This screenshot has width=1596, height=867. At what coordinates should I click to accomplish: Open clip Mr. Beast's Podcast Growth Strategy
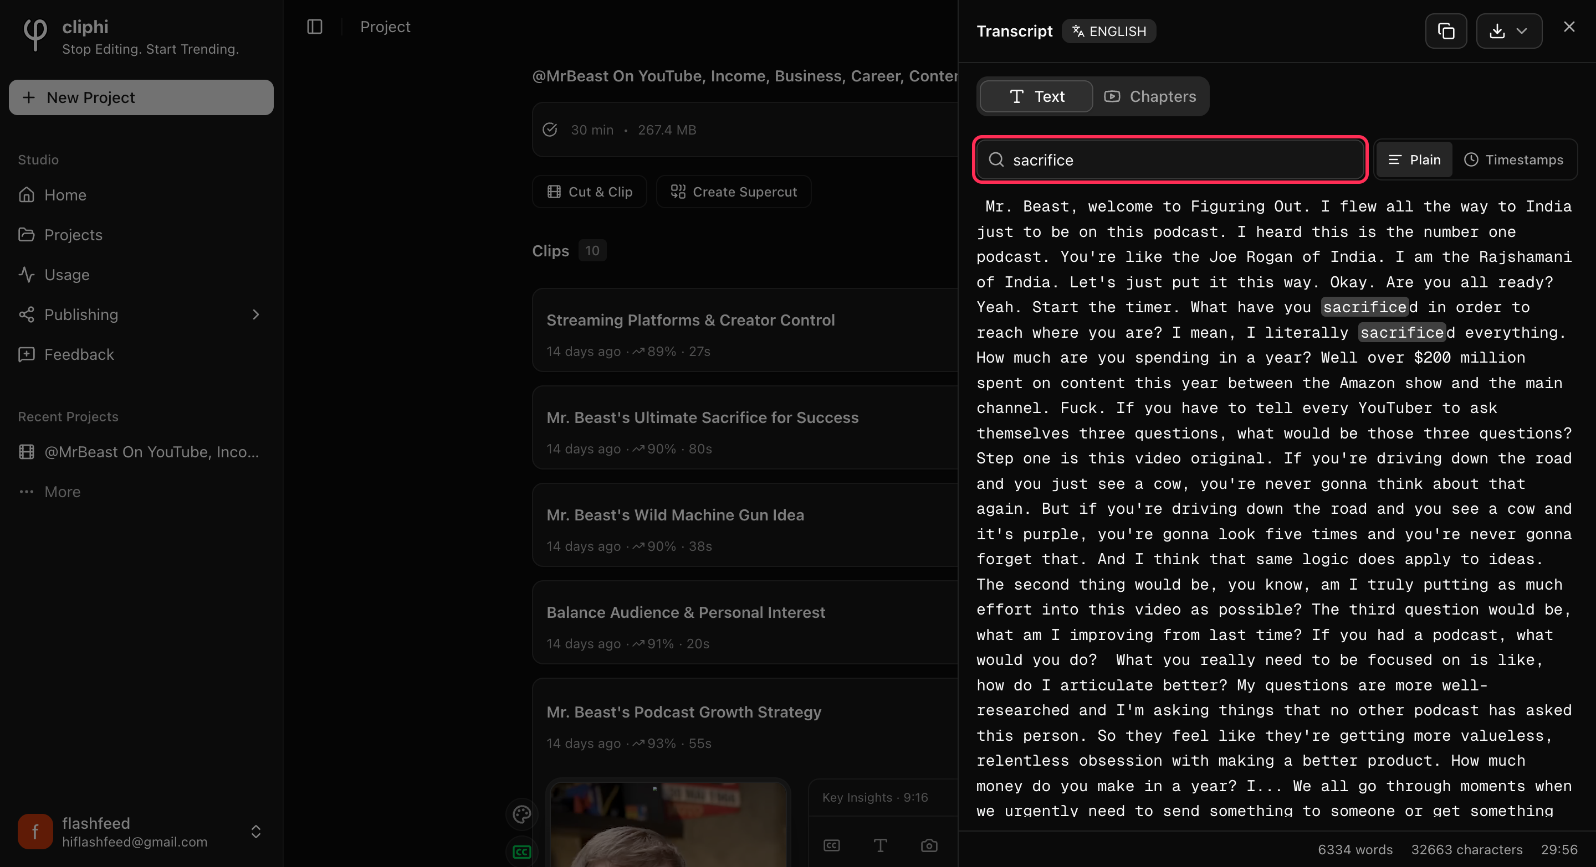click(683, 711)
